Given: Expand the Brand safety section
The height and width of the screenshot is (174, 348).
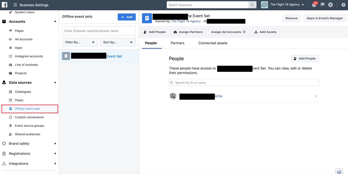Looking at the screenshot, I should pos(29,143).
